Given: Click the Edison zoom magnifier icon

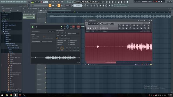Looking at the screenshot, I should (x=107, y=28).
